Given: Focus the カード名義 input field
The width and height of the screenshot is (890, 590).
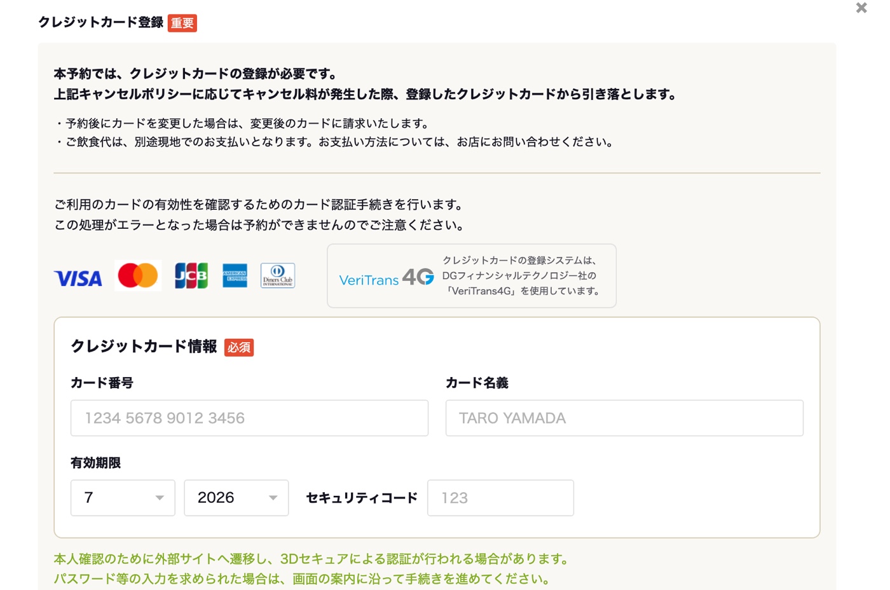Looking at the screenshot, I should tap(624, 418).
